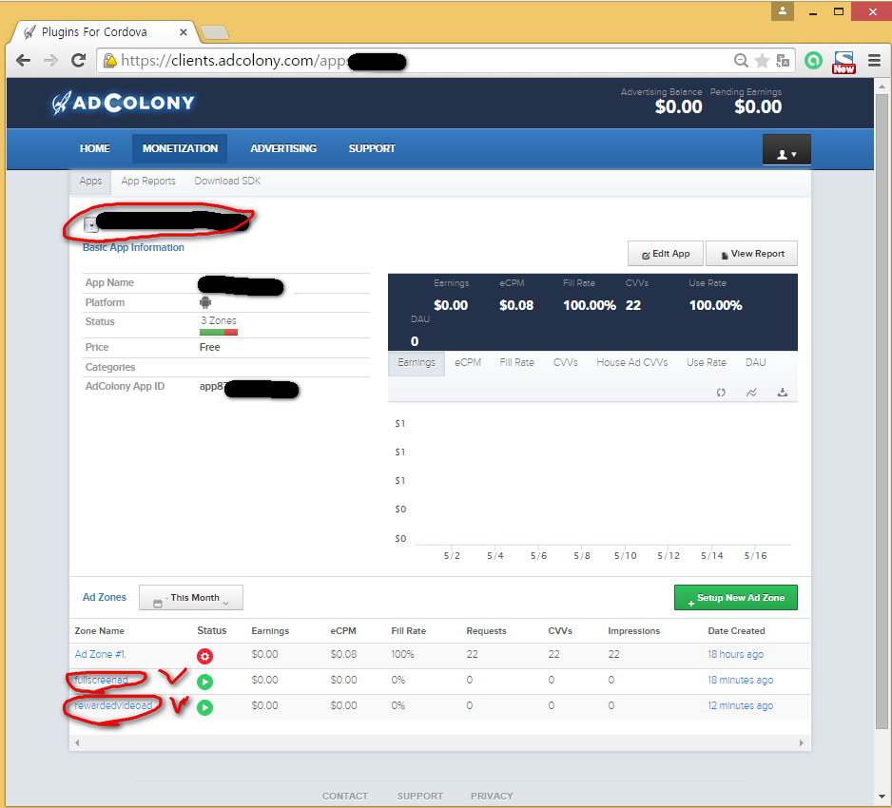Click the green play status icon for fullscreenad
The image size is (892, 808).
point(204,682)
